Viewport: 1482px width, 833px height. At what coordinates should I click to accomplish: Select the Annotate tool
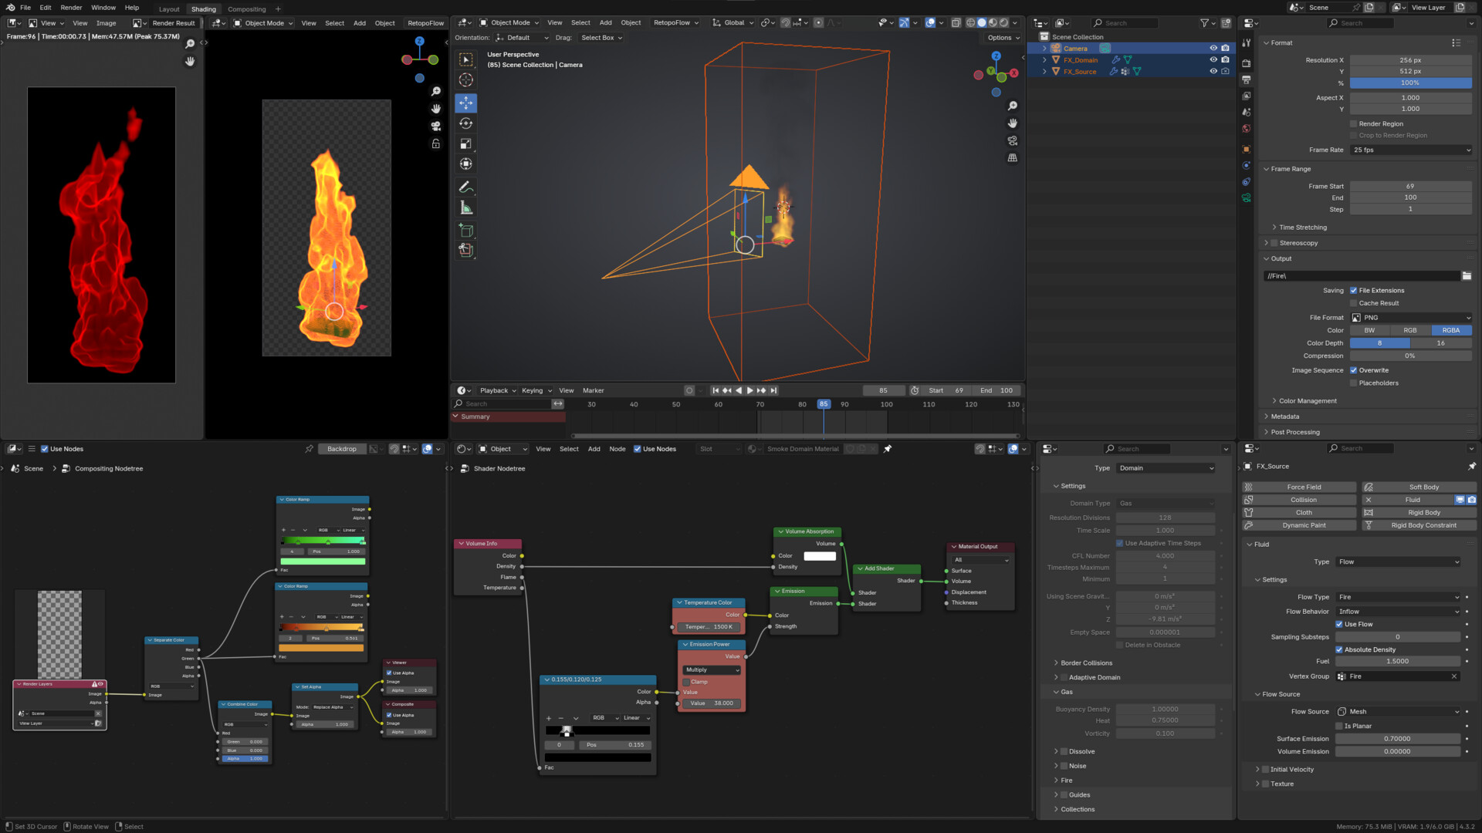(x=466, y=187)
